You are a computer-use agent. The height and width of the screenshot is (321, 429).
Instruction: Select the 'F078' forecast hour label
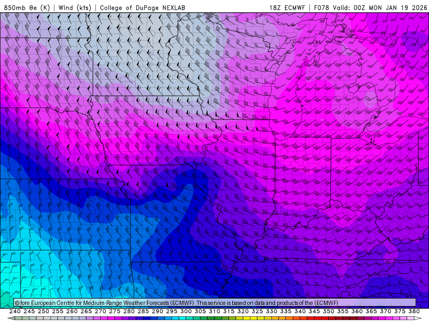coord(321,7)
